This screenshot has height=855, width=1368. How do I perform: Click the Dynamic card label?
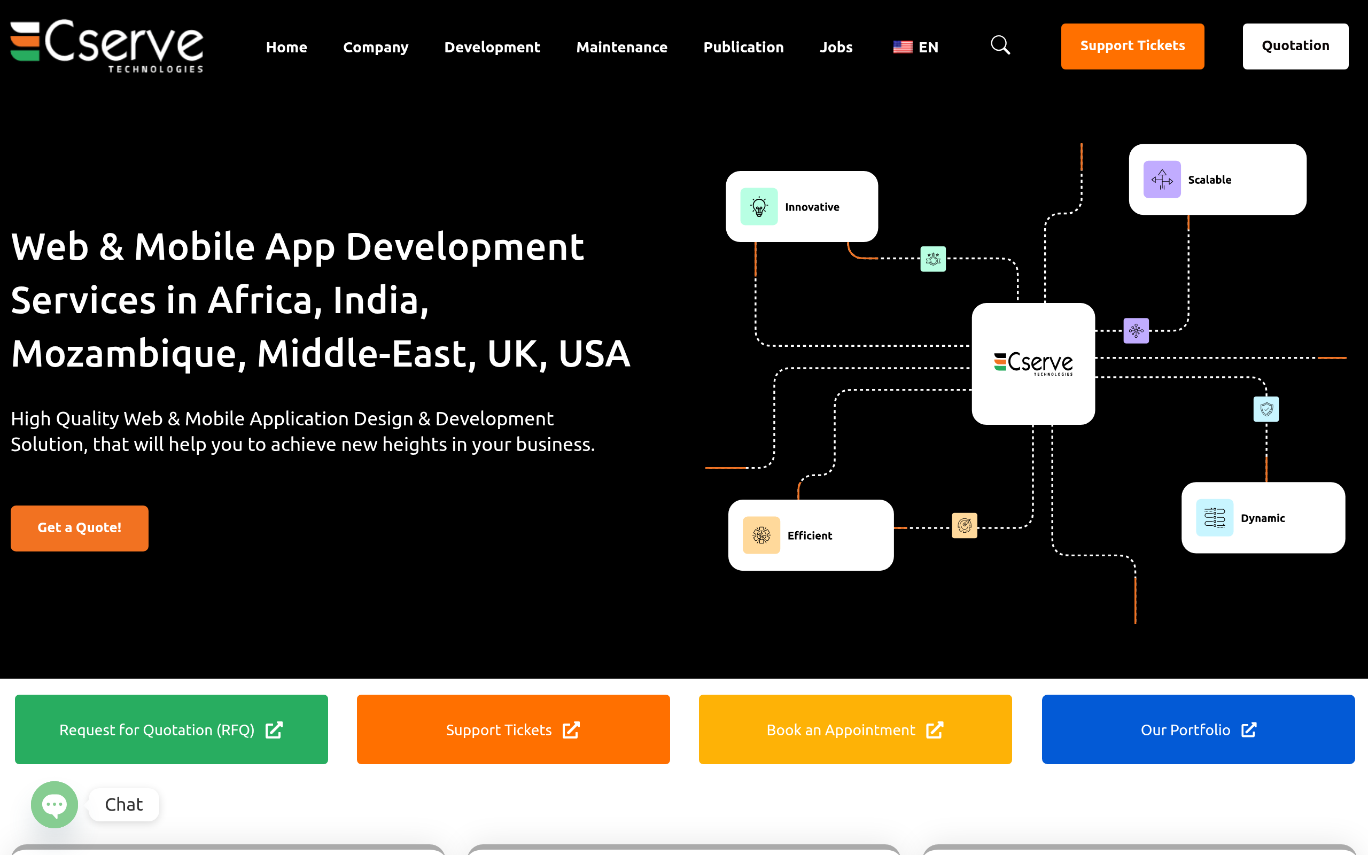point(1262,518)
